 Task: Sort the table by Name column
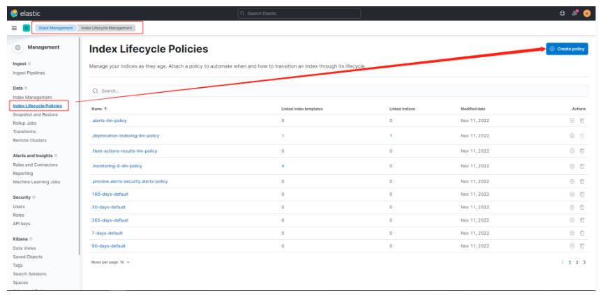coord(99,109)
